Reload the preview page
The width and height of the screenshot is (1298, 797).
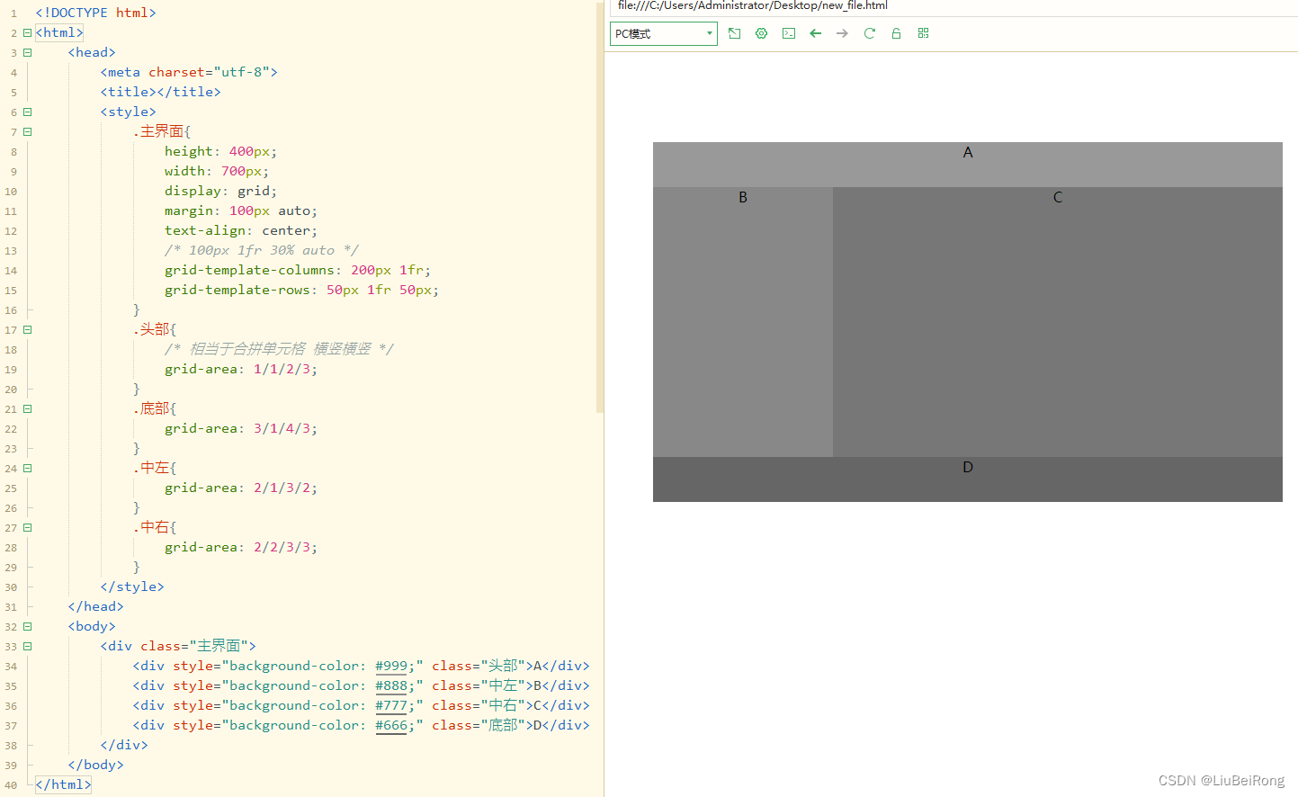[x=870, y=33]
